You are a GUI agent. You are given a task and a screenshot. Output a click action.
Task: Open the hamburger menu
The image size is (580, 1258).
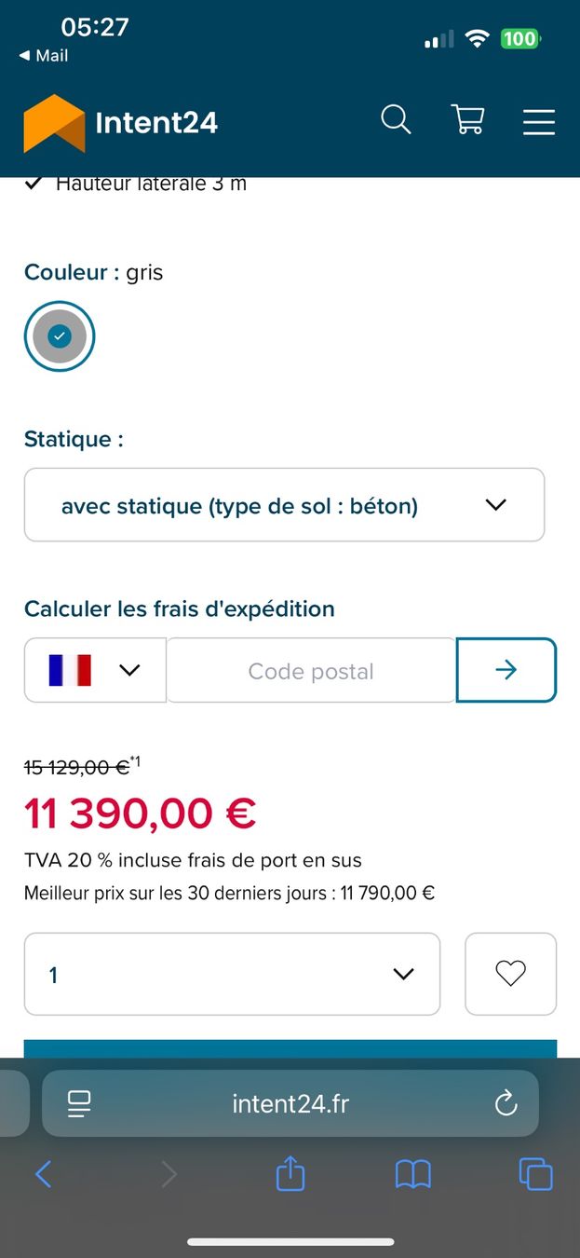pyautogui.click(x=539, y=122)
